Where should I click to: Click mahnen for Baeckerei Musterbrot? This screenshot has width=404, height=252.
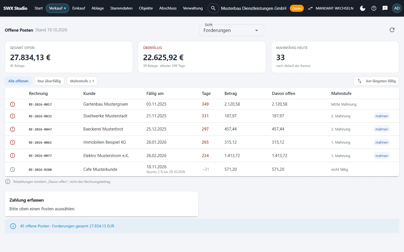(x=382, y=129)
